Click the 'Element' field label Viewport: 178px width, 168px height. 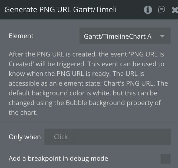pos(21,36)
